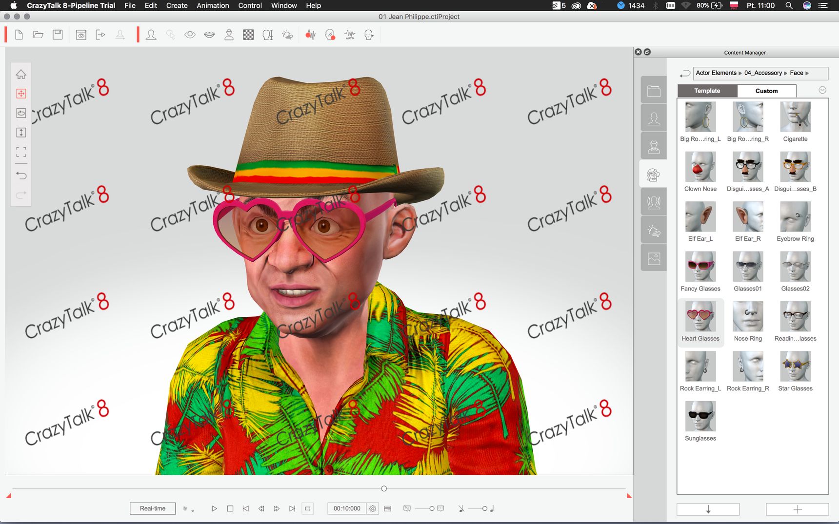Toggle the timeline panel icon
Image resolution: width=839 pixels, height=524 pixels.
[x=388, y=508]
